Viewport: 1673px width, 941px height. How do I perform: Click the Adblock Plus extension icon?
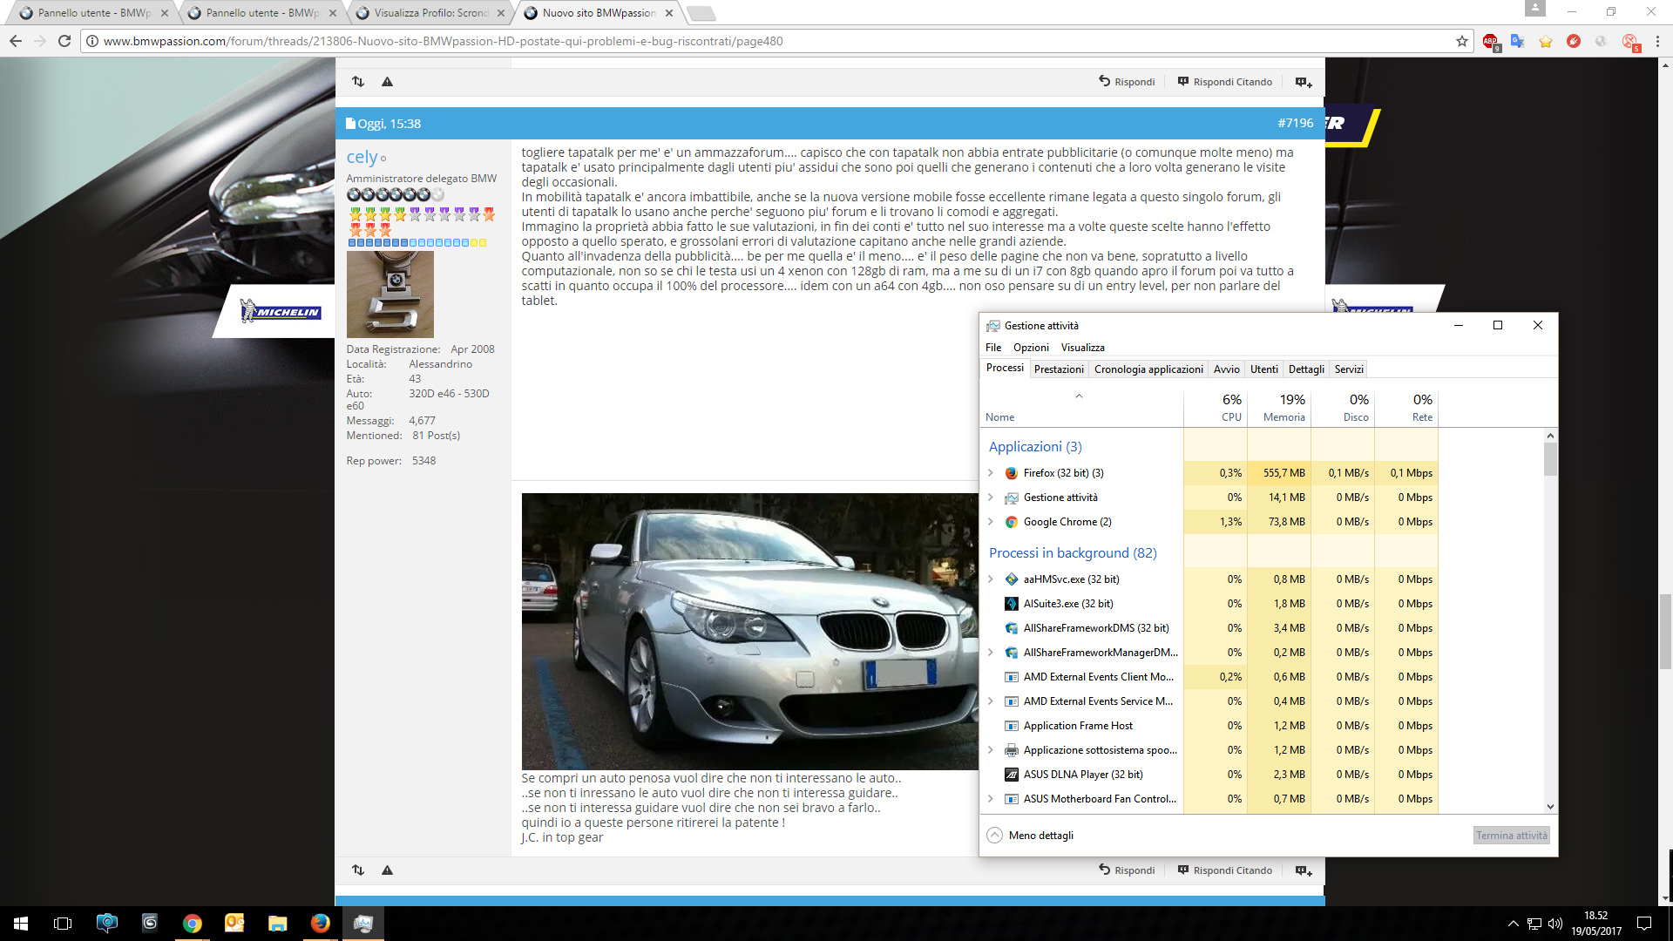point(1490,41)
